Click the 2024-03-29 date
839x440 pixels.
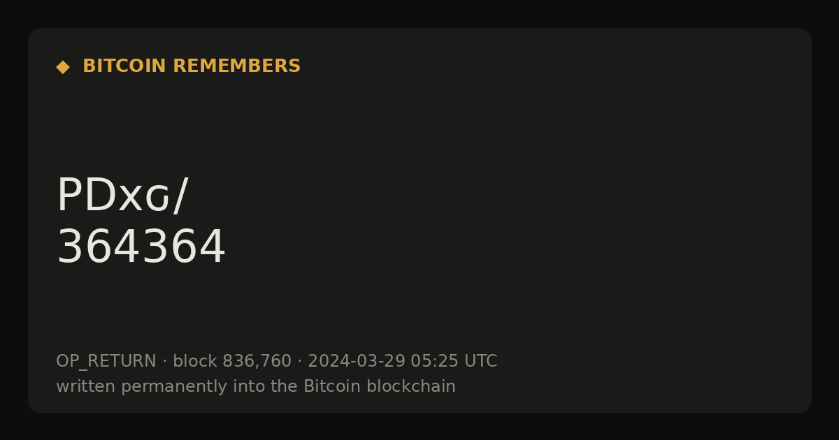tap(357, 362)
